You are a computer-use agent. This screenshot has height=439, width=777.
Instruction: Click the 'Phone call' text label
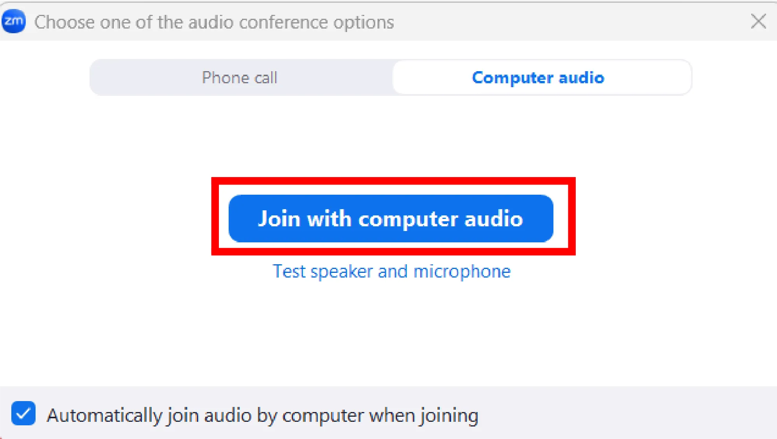tap(240, 77)
